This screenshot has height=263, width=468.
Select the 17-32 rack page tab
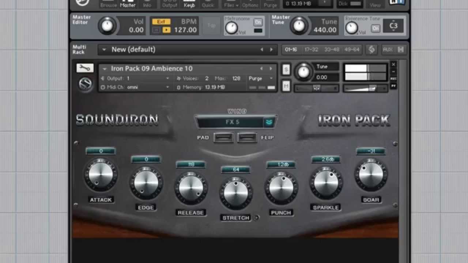coord(311,50)
